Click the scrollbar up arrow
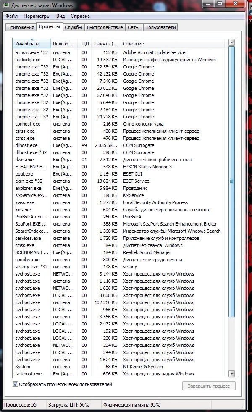Image resolution: width=252 pixels, height=412 pixels. tap(231, 42)
